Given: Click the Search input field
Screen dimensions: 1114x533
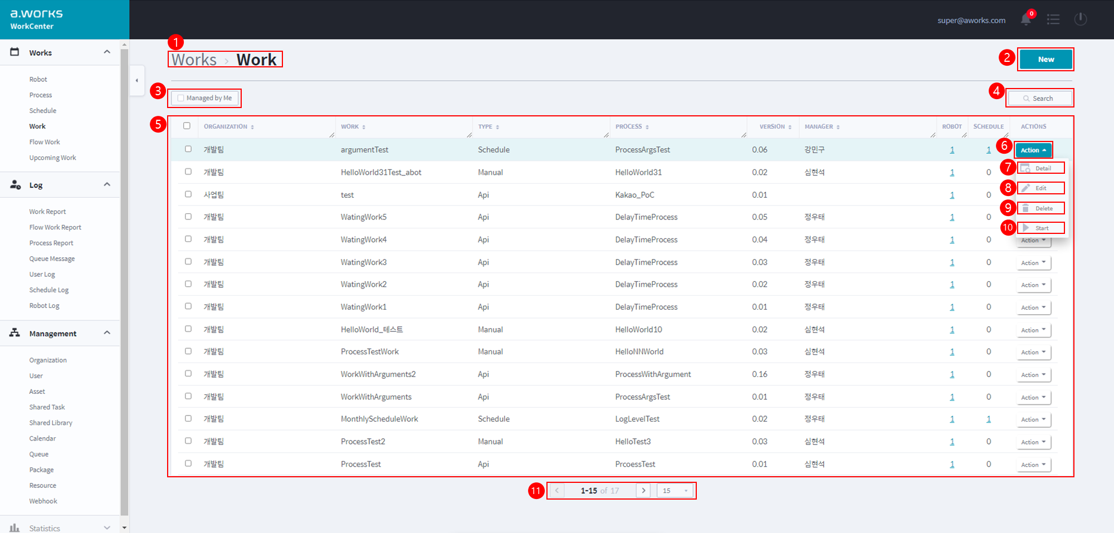Looking at the screenshot, I should coord(1040,98).
